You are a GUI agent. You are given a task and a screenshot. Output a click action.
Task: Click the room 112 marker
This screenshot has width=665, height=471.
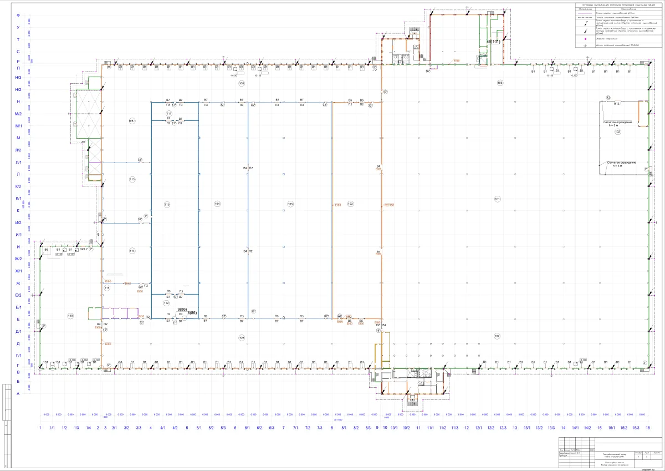[x=166, y=303]
